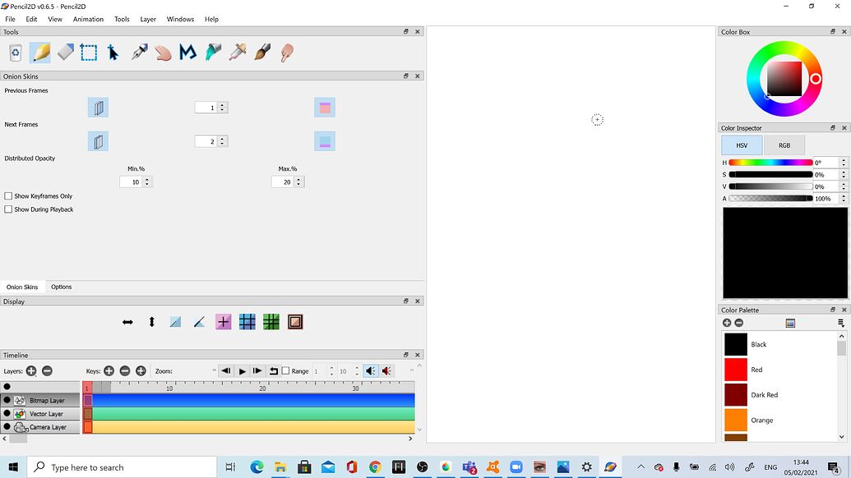851x478 pixels.
Task: Toggle timeline sound button
Action: (x=371, y=370)
